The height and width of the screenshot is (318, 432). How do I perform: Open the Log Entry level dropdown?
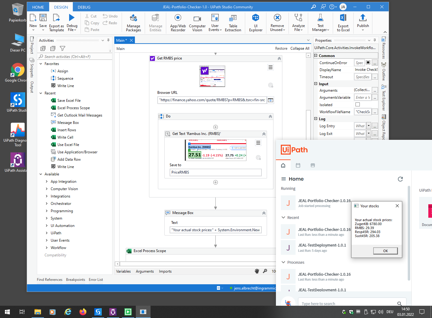(369, 126)
